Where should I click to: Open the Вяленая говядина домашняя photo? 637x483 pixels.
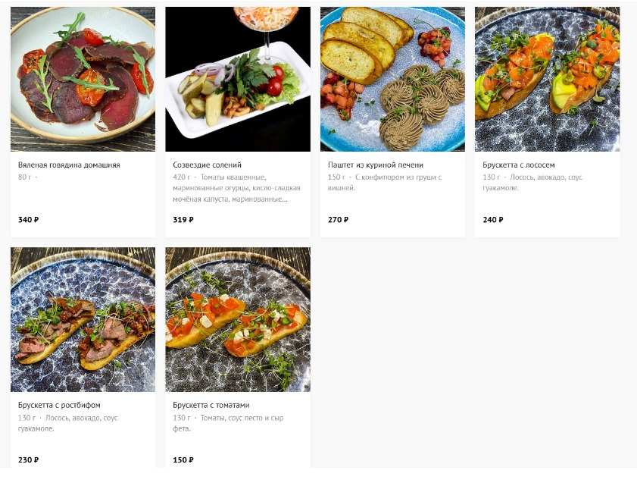pos(83,80)
